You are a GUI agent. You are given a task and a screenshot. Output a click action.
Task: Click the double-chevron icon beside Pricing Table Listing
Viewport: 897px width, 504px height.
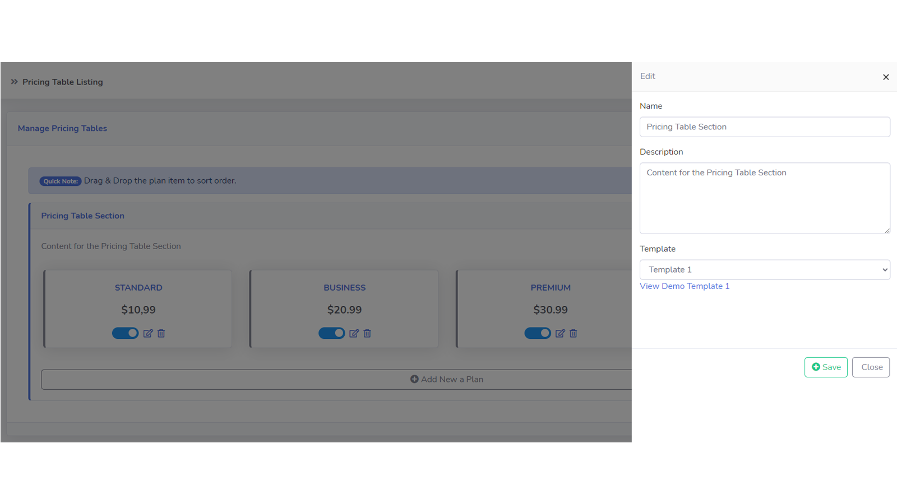click(14, 81)
